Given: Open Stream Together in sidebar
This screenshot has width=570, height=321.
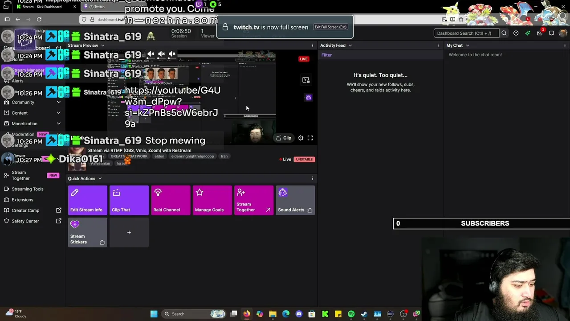Looking at the screenshot, I should [31, 176].
